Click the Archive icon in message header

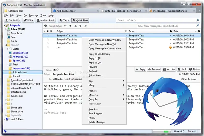pyautogui.click(x=165, y=69)
